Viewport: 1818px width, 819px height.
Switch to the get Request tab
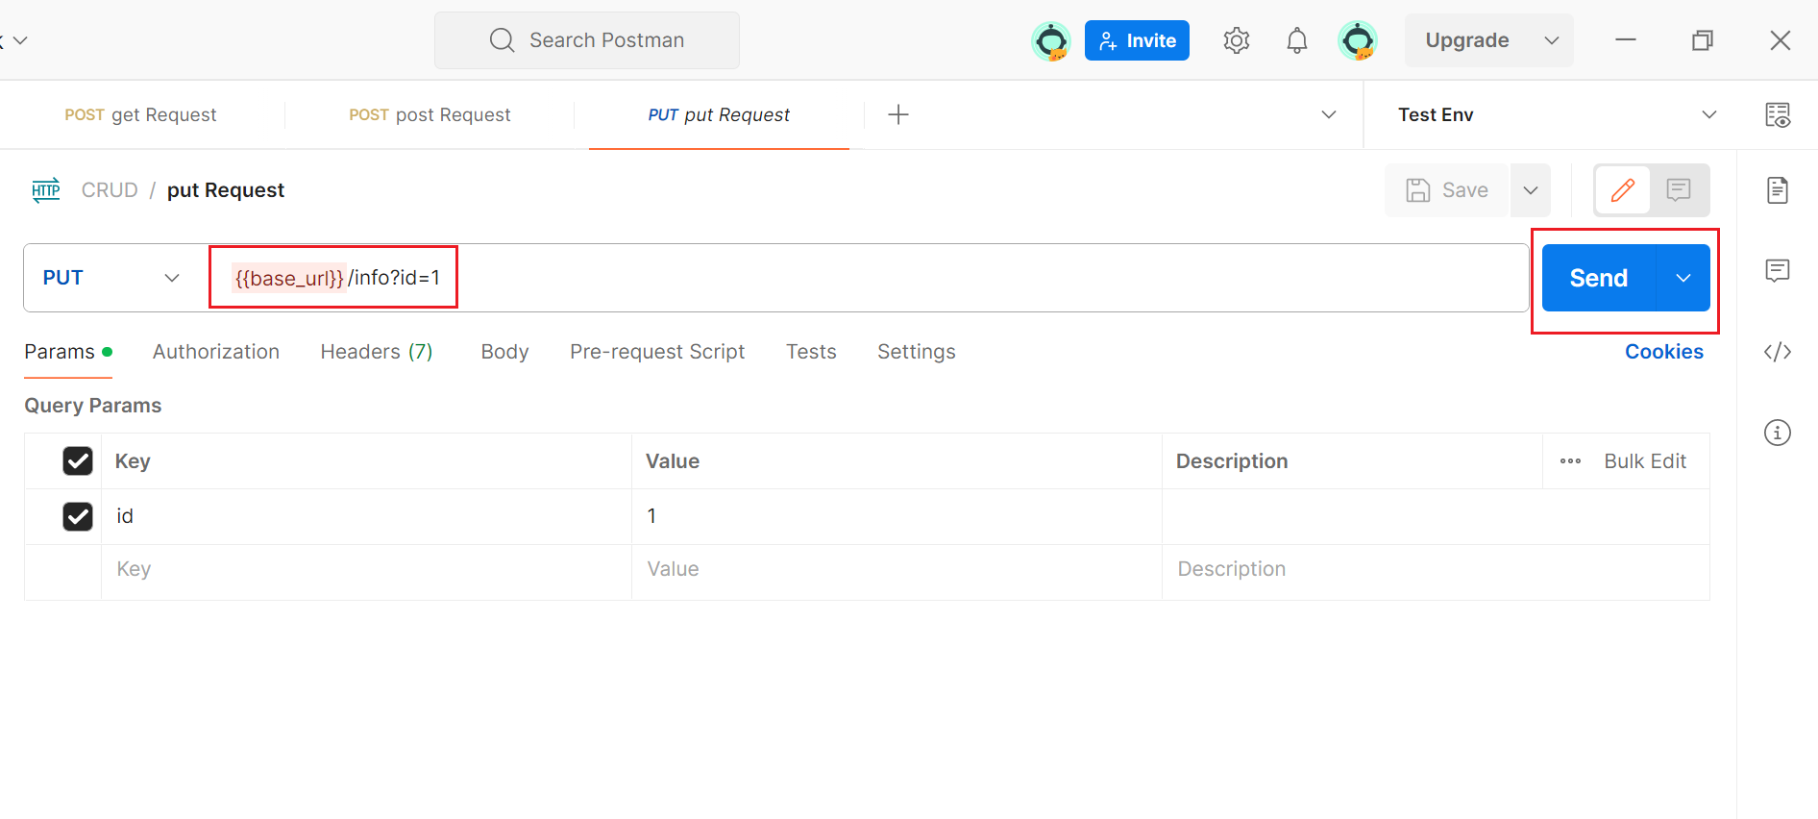click(x=140, y=114)
